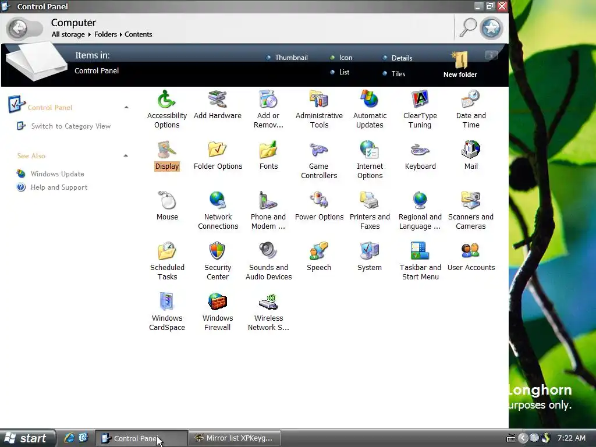596x447 pixels.
Task: Open the System properties icon
Action: pyautogui.click(x=370, y=251)
